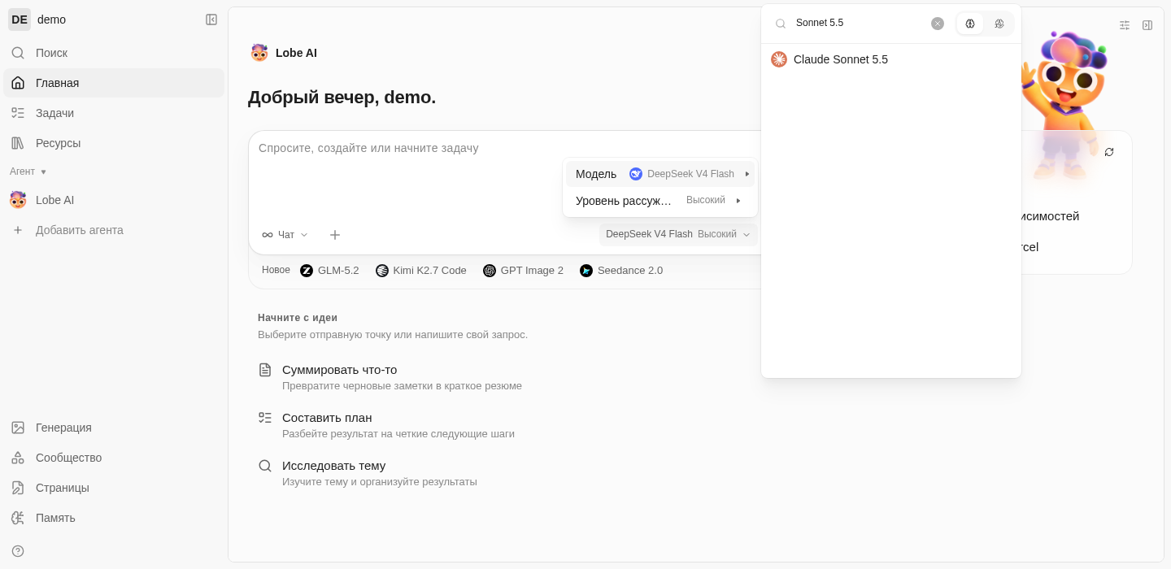The height and width of the screenshot is (569, 1171).
Task: Open the Чат mode dropdown
Action: pyautogui.click(x=285, y=235)
